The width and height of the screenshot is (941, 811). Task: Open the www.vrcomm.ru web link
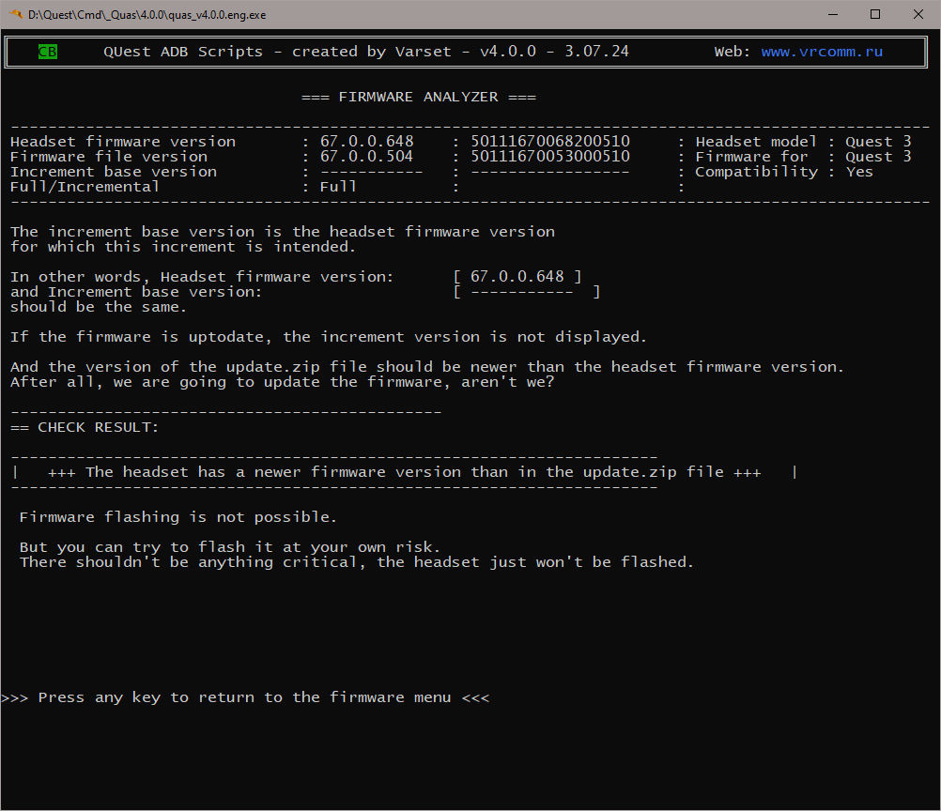pyautogui.click(x=822, y=52)
